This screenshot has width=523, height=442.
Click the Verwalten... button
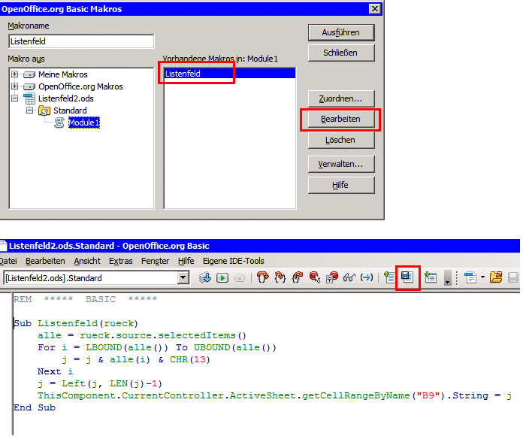341,164
